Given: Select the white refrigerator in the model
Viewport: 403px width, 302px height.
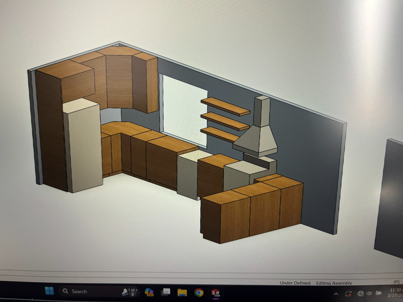Looking at the screenshot, I should (x=84, y=146).
